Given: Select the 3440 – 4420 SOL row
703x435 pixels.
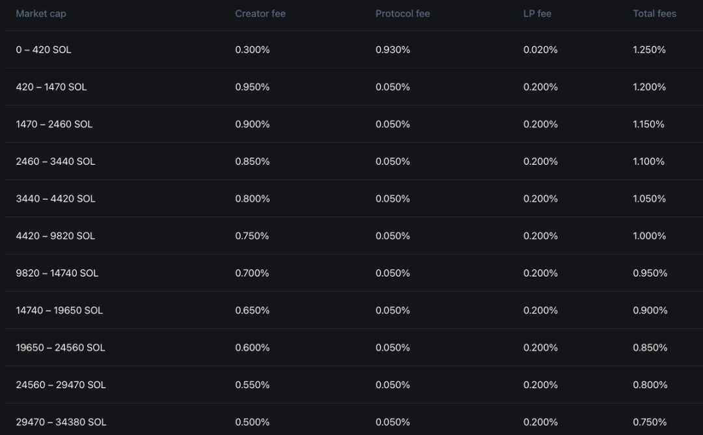Looking at the screenshot, I should [55, 199].
